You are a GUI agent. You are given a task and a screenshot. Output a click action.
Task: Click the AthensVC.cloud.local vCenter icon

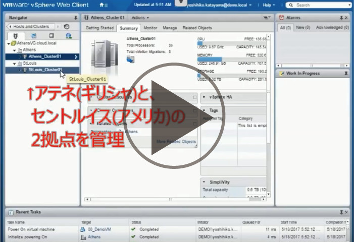pos(14,43)
